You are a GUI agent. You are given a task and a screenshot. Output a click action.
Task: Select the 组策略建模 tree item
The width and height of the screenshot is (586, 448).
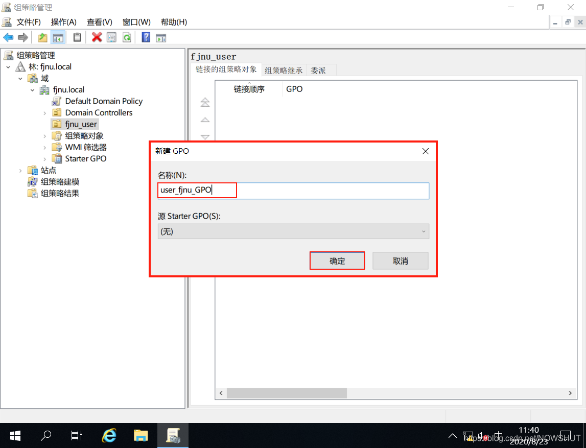[x=60, y=182]
